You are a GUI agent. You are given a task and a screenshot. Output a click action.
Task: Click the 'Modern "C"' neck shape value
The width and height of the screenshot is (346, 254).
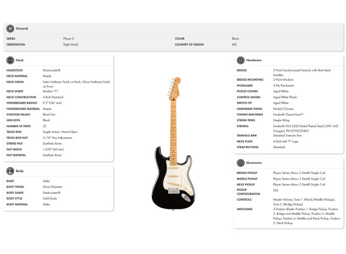50,91
